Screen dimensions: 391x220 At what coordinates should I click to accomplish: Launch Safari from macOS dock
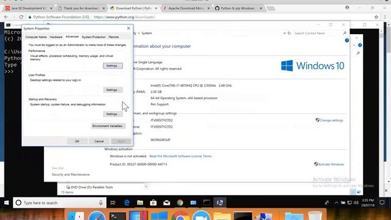click(97, 216)
